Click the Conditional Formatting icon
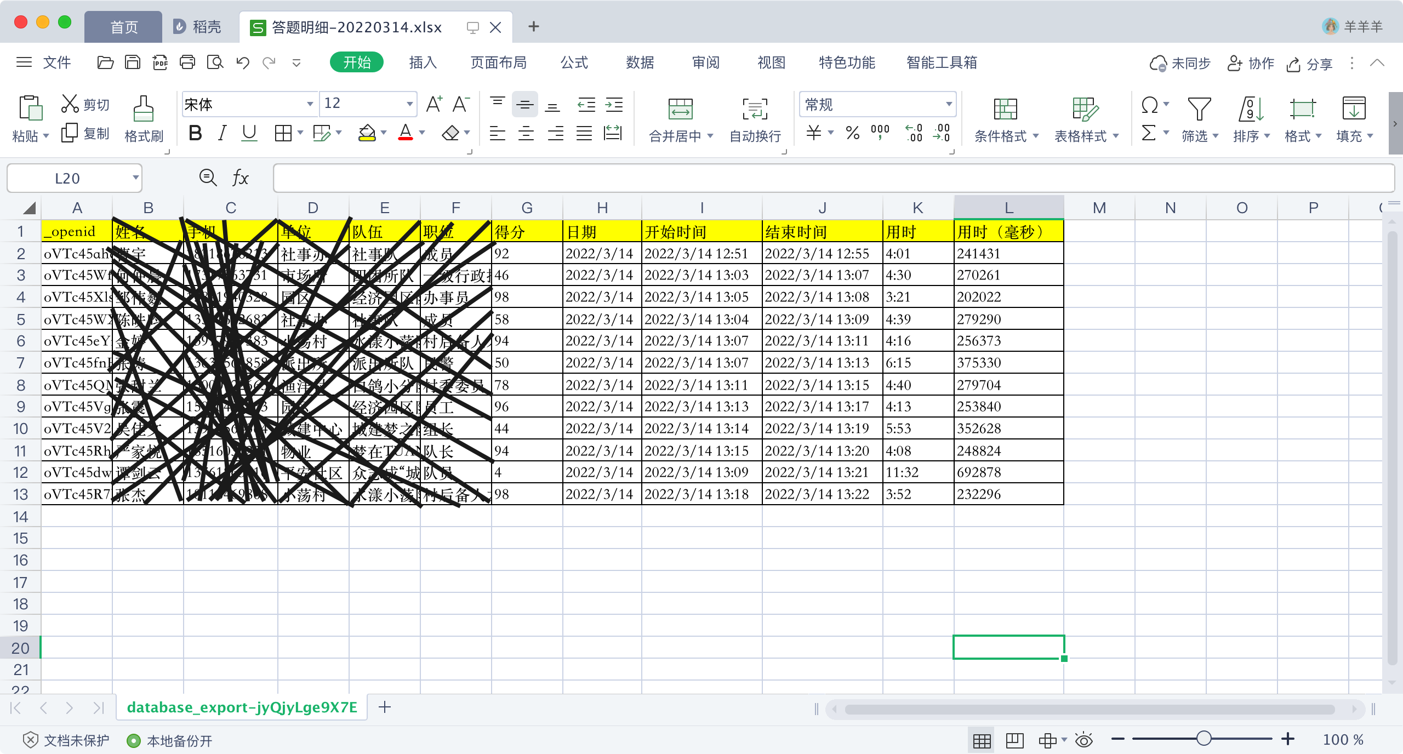 pyautogui.click(x=1005, y=109)
